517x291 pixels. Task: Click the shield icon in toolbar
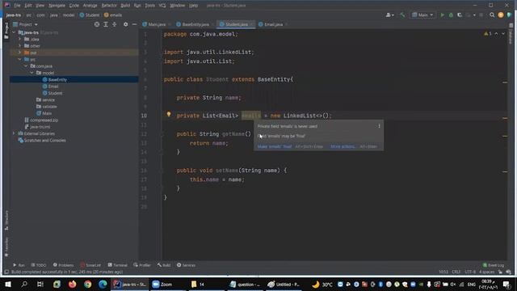tap(509, 15)
